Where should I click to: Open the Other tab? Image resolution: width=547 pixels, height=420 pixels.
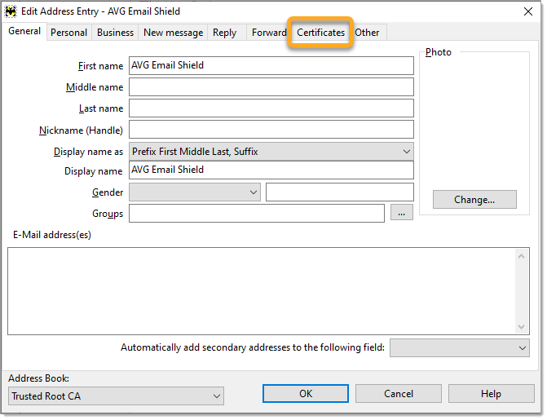coord(367,33)
